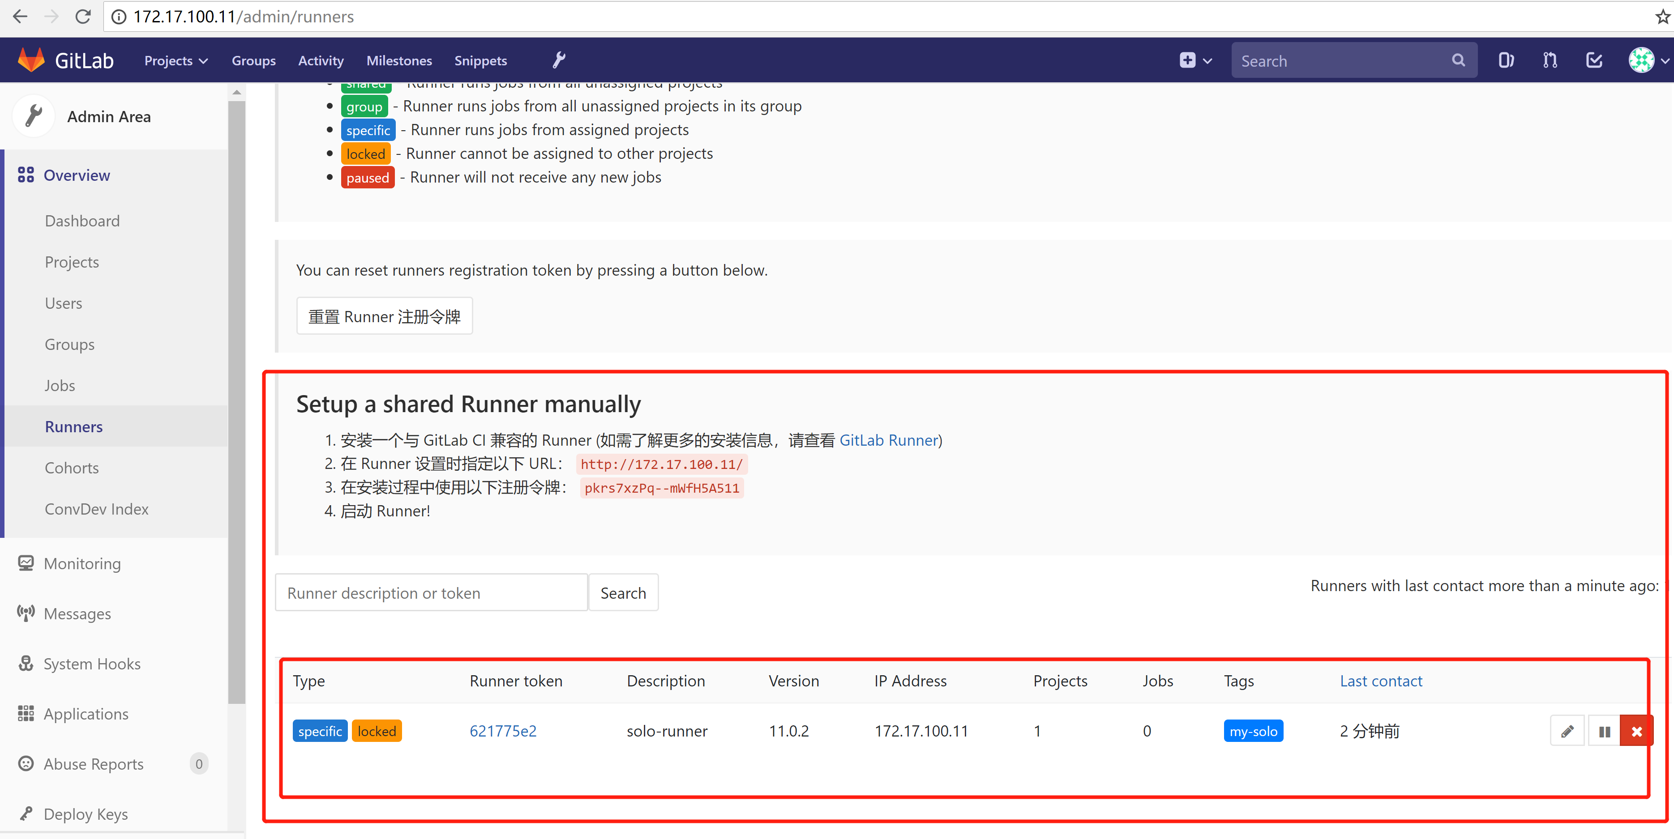Click the http://172.17.100.11/ URL code text
This screenshot has height=839, width=1674.
click(x=662, y=464)
